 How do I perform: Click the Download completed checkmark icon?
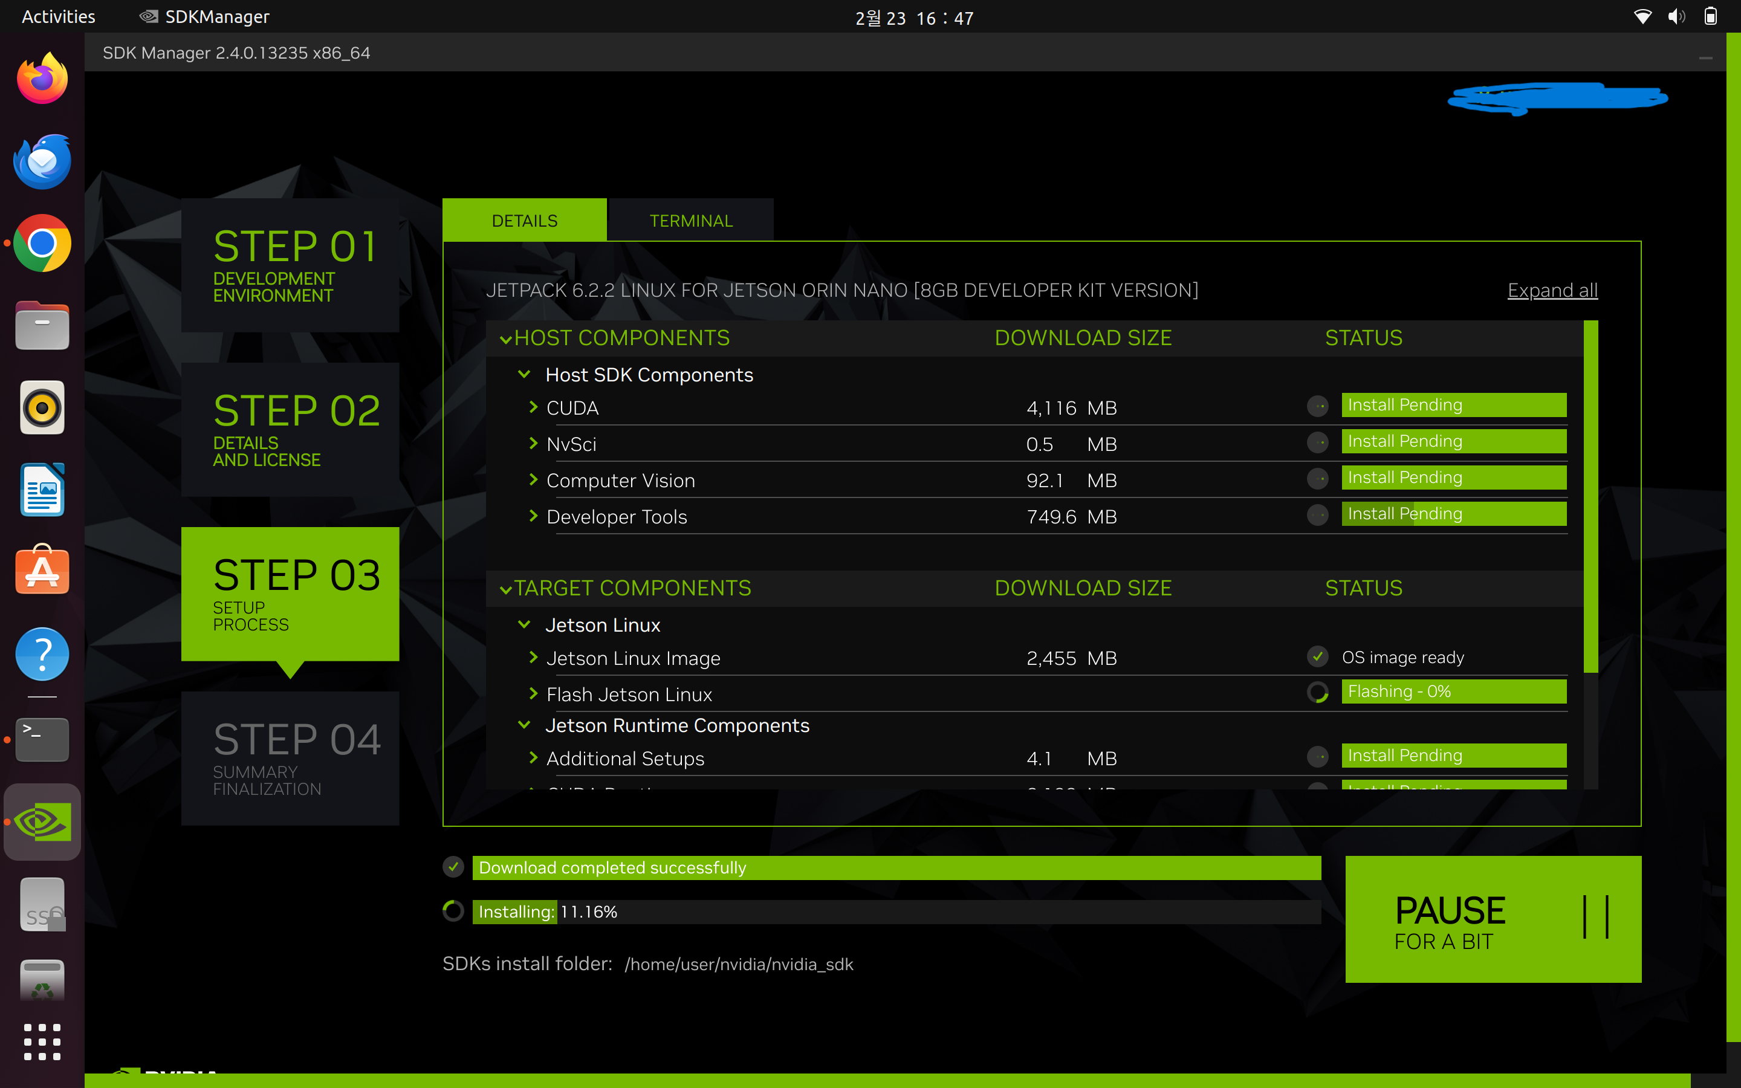pyautogui.click(x=453, y=867)
